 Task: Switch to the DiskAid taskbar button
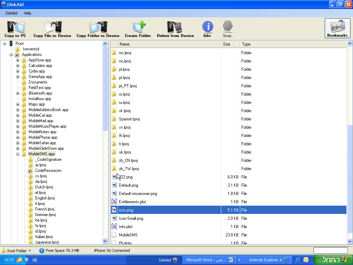[153, 260]
